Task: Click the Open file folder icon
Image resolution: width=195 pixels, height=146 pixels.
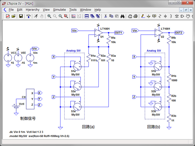Action: coord(13,16)
